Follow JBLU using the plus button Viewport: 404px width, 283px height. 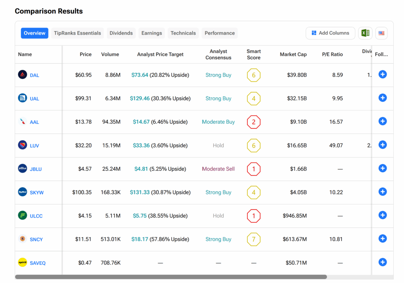(382, 168)
